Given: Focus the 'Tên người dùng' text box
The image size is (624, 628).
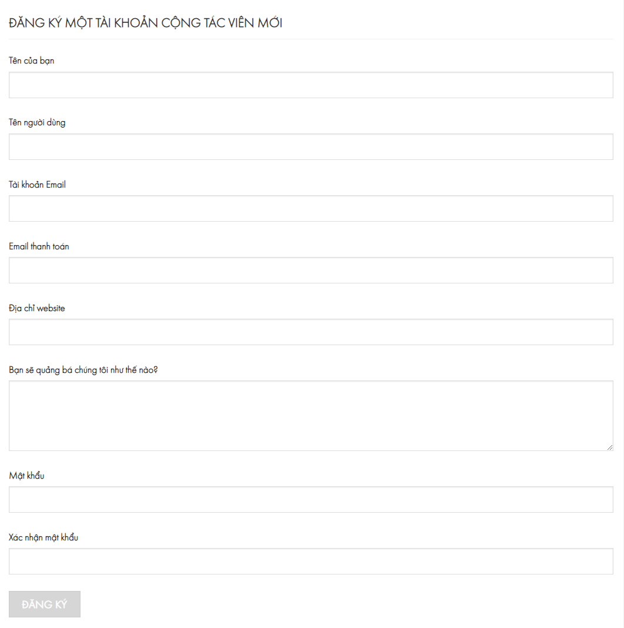Looking at the screenshot, I should [311, 147].
